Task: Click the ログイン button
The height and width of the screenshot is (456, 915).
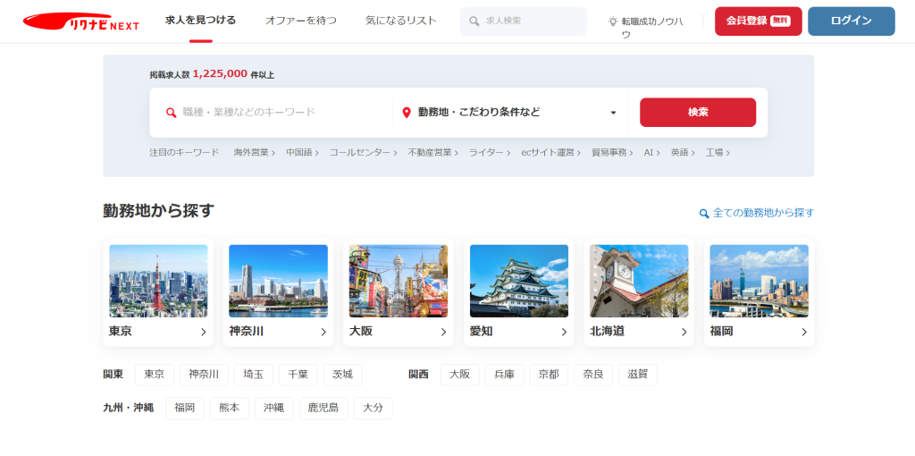Action: point(851,21)
